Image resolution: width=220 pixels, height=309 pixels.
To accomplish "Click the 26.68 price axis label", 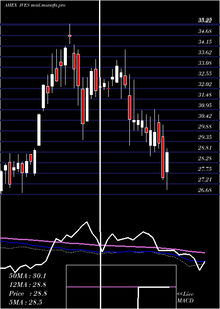I will [205, 190].
